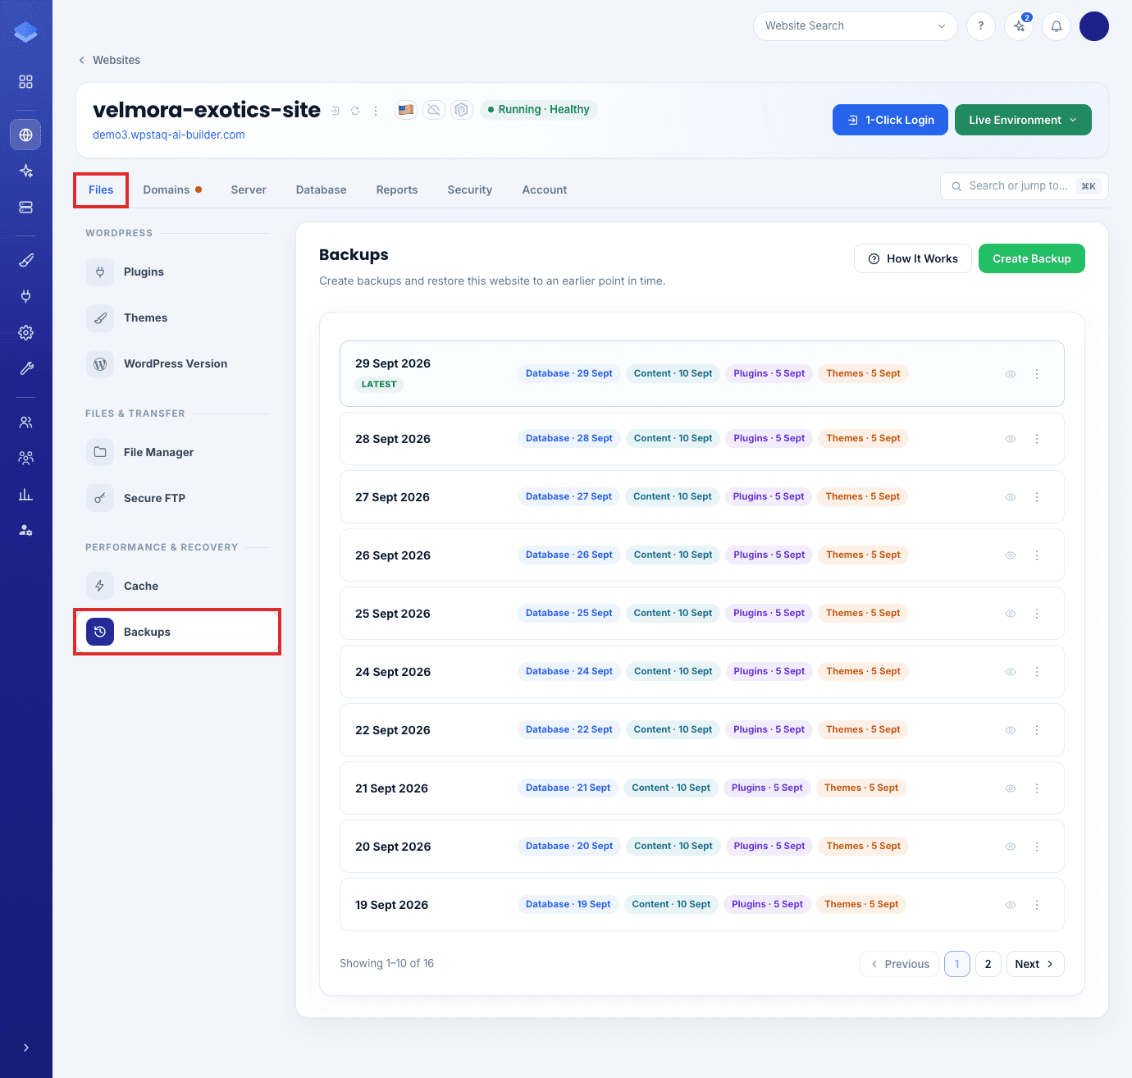Open the wrench tools icon in sidebar
This screenshot has height=1078, width=1132.
pos(26,368)
